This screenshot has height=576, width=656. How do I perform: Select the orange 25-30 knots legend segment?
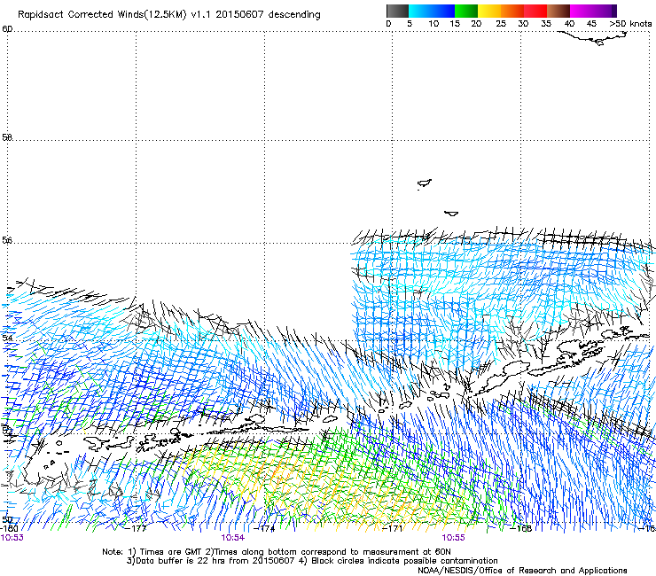[512, 11]
